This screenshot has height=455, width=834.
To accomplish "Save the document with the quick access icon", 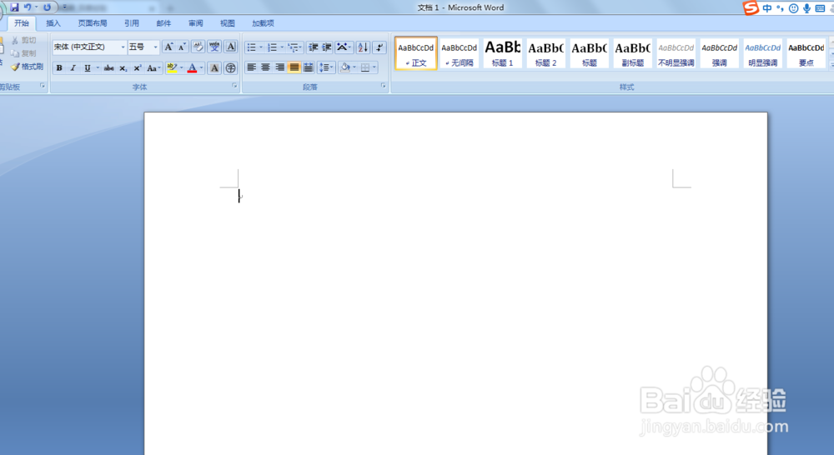I will pos(14,7).
